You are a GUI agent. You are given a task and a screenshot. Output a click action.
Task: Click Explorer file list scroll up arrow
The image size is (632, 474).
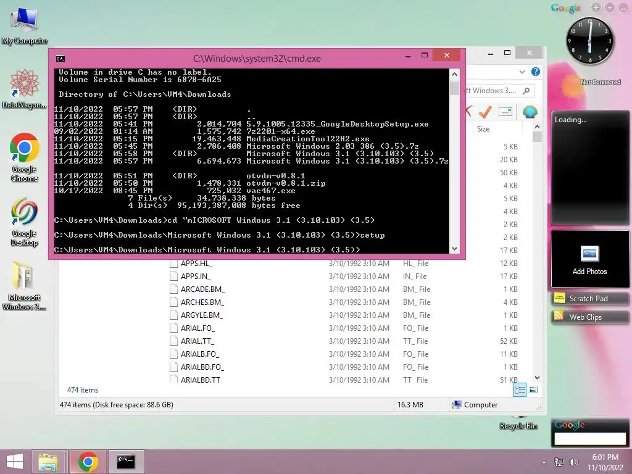point(537,127)
